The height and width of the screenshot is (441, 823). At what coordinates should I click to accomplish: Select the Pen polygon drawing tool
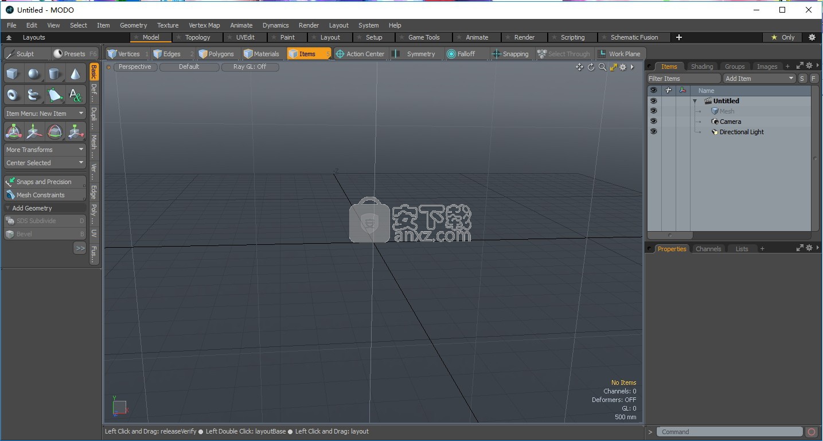click(x=54, y=95)
